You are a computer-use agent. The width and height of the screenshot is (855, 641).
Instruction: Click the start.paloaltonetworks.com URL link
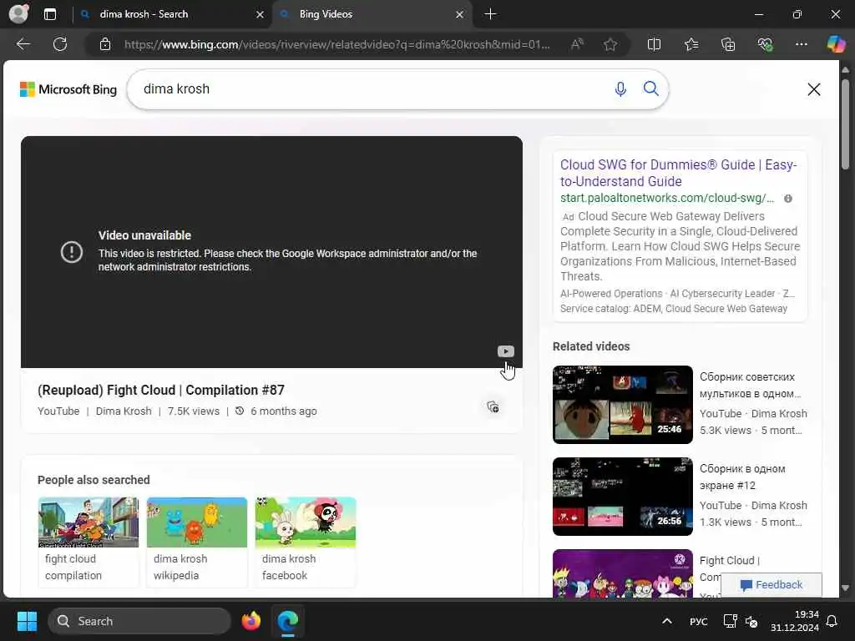tap(667, 198)
